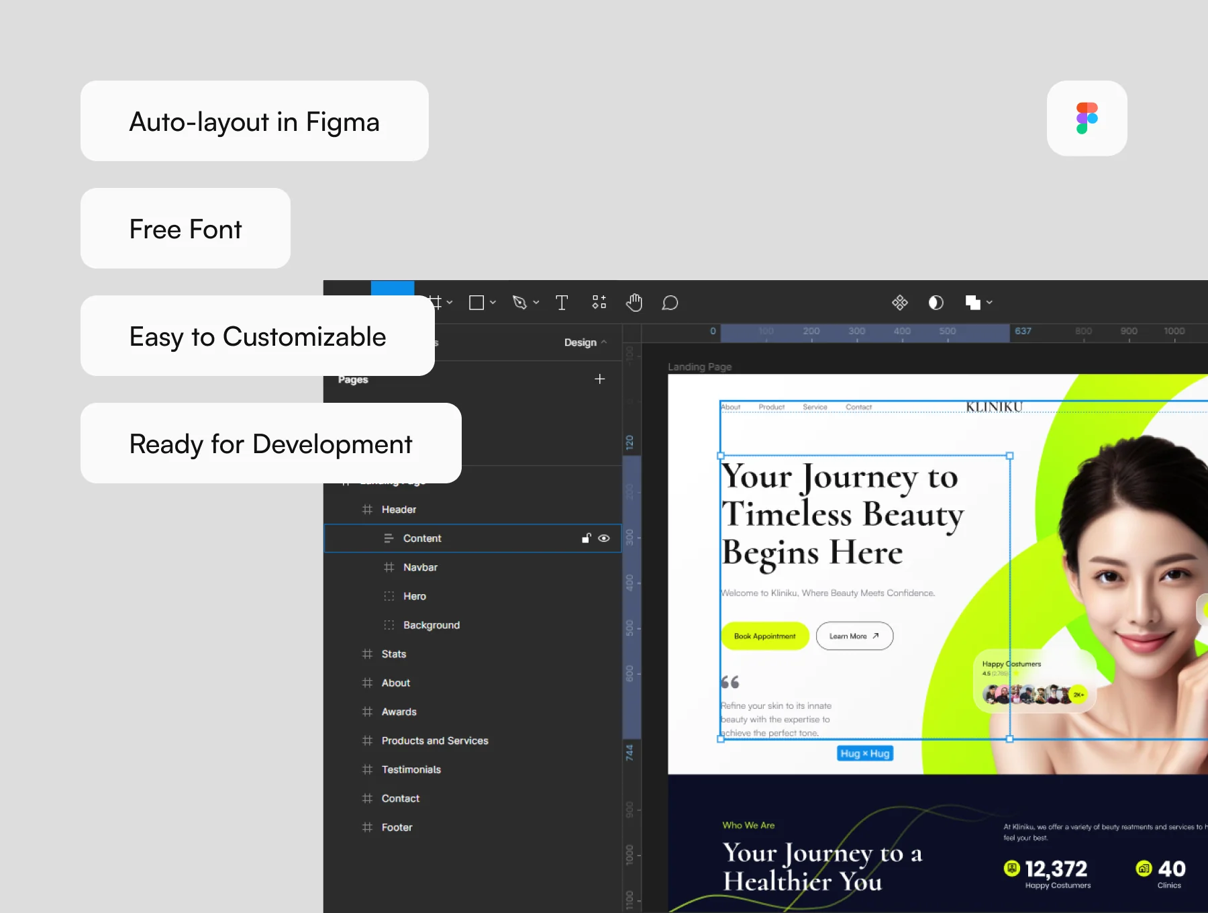Click the Free Font label
This screenshot has height=913, width=1208.
[185, 229]
